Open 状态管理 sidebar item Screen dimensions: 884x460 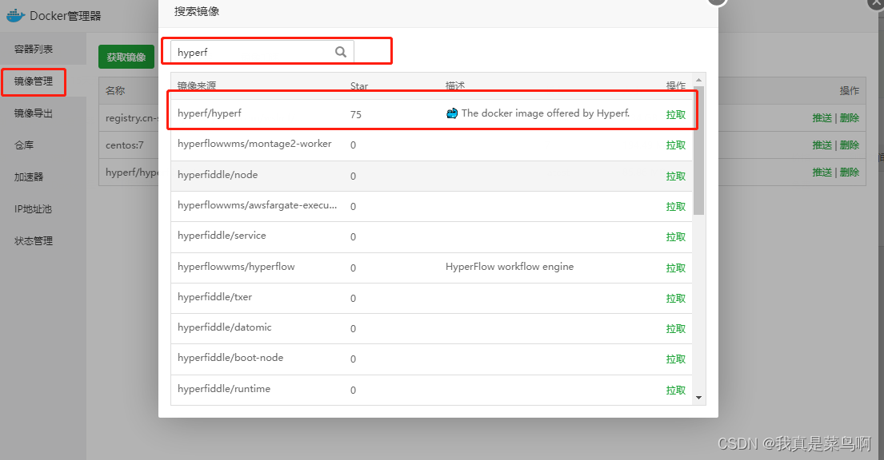click(34, 241)
